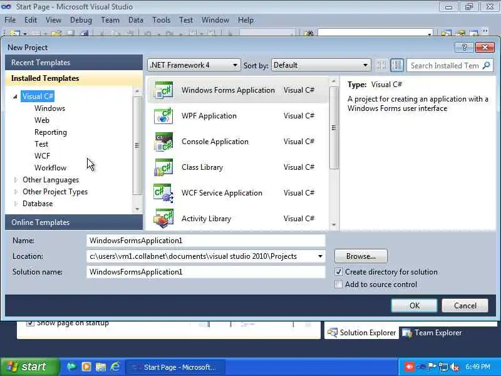Click the OK button
The height and width of the screenshot is (376, 501).
point(415,306)
